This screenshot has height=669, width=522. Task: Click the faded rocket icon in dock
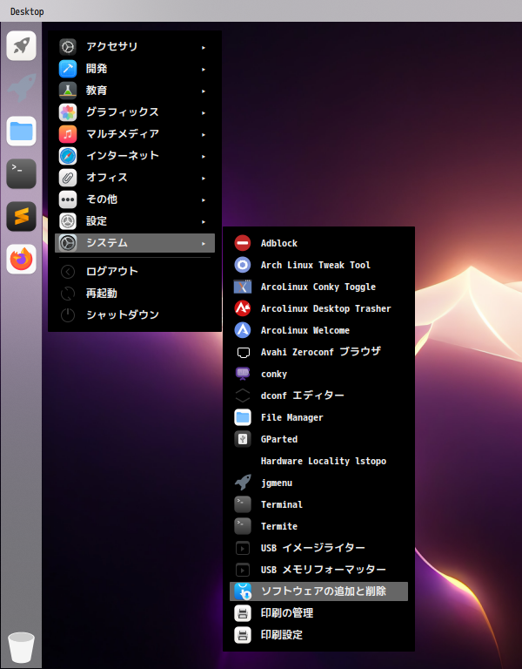point(21,87)
